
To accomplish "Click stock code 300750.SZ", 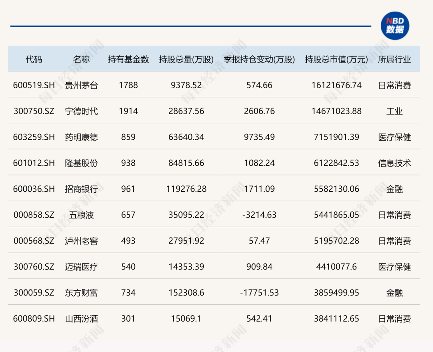I will [34, 111].
